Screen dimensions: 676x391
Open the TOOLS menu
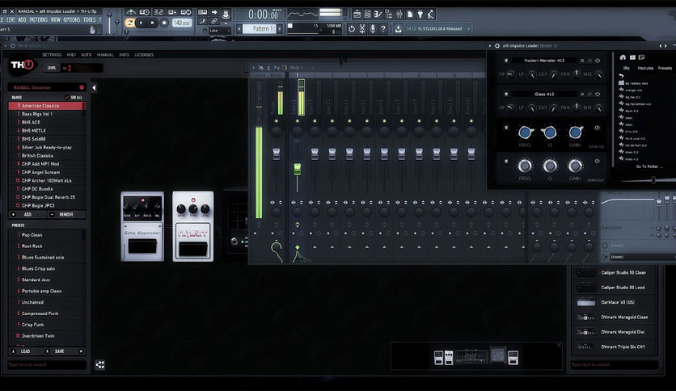90,20
